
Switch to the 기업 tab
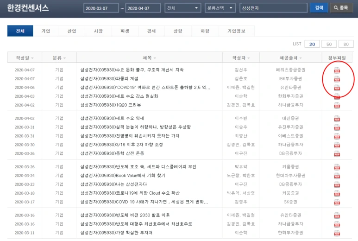pos(46,31)
